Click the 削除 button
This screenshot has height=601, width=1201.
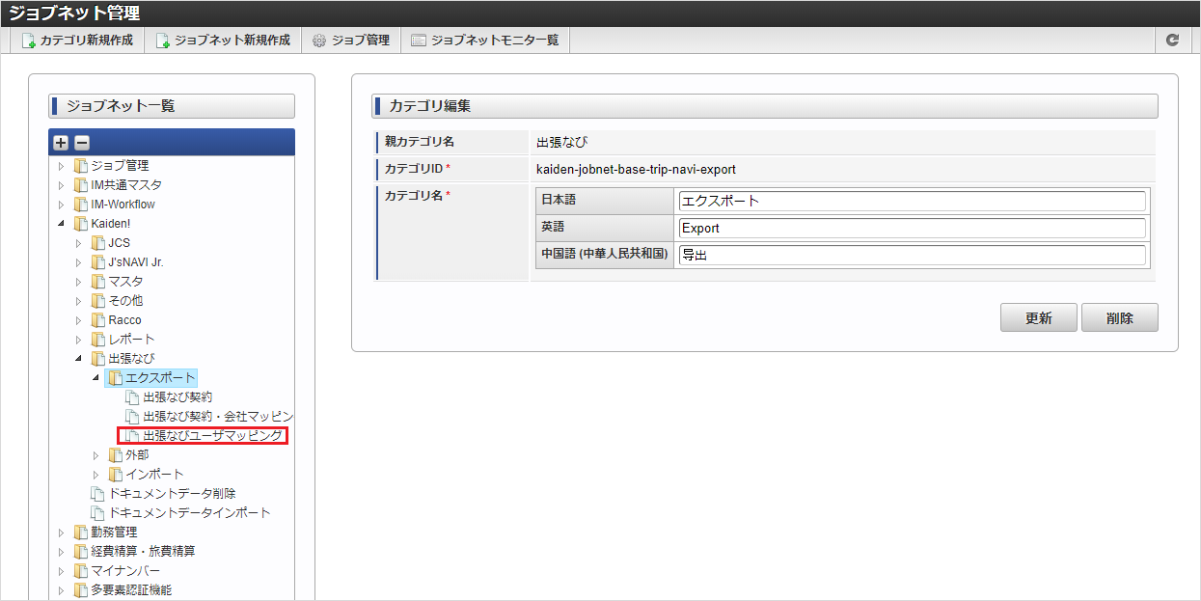[1120, 318]
